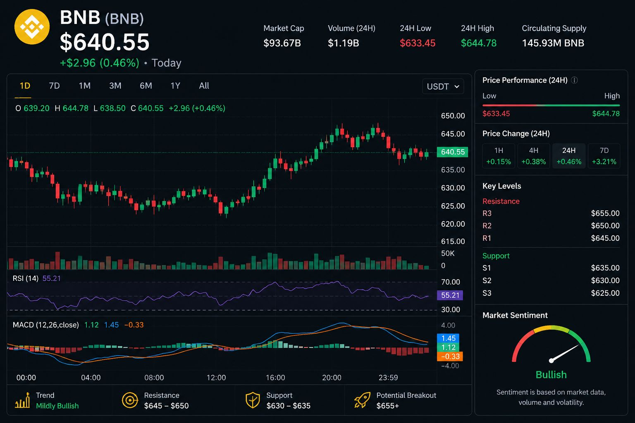635x423 pixels.
Task: Click the 24H Low value in the header
Action: point(418,43)
